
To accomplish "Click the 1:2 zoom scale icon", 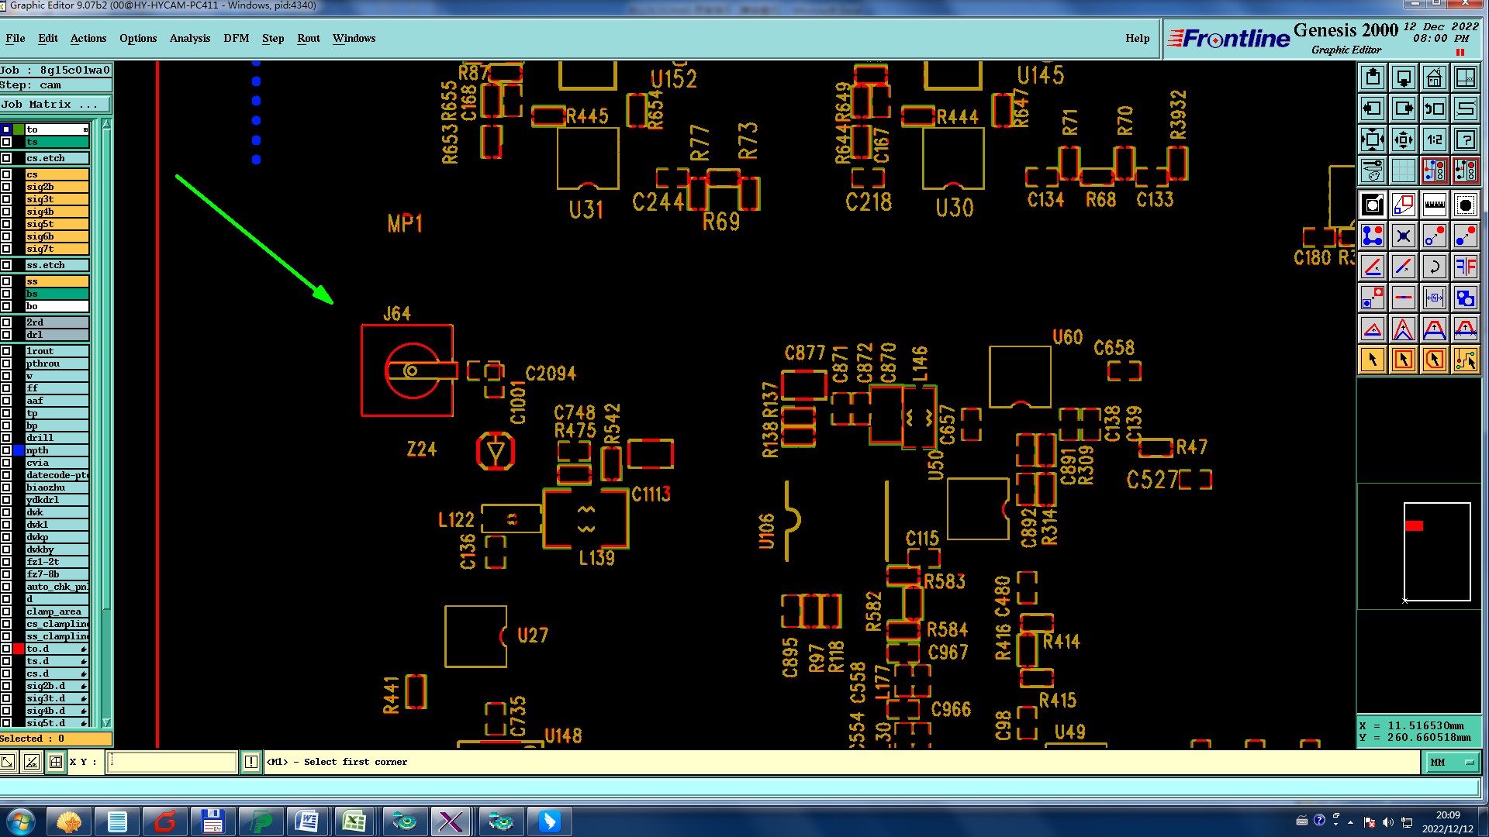I will (1434, 139).
